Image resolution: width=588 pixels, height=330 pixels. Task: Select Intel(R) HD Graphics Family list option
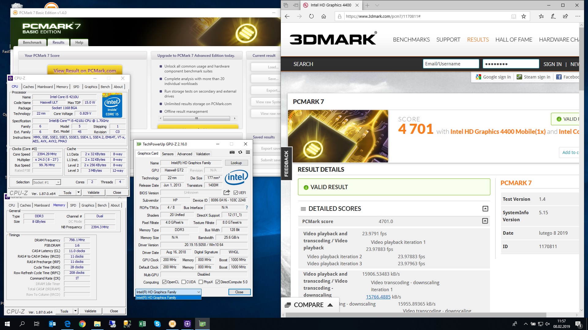[x=168, y=298]
